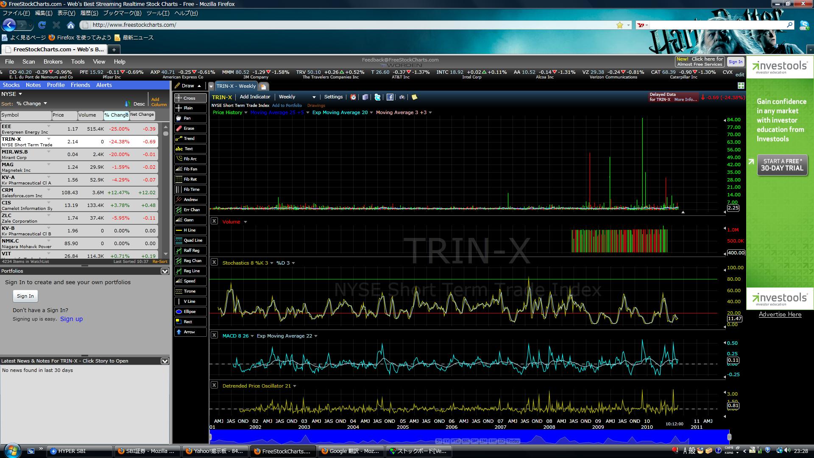Image resolution: width=814 pixels, height=458 pixels.
Task: Click the Twitter share icon
Action: point(377,97)
